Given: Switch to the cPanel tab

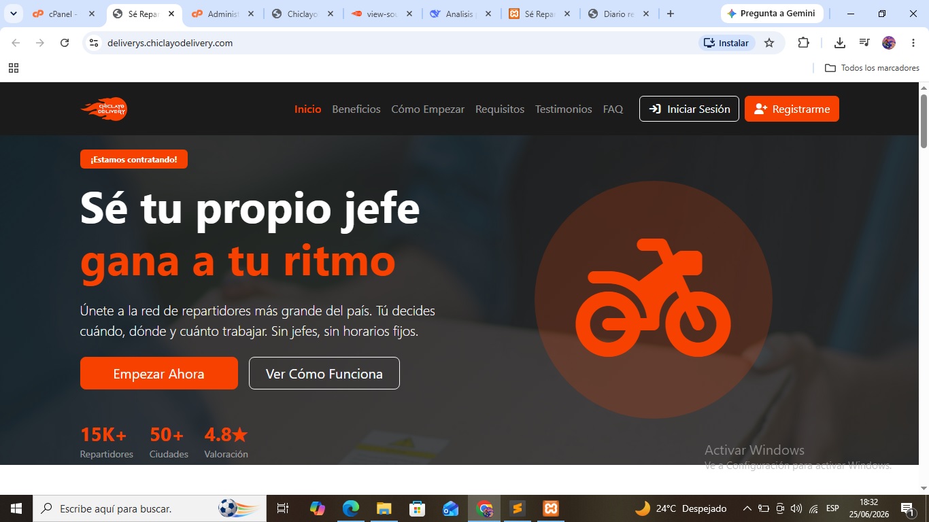Looking at the screenshot, I should [x=65, y=14].
